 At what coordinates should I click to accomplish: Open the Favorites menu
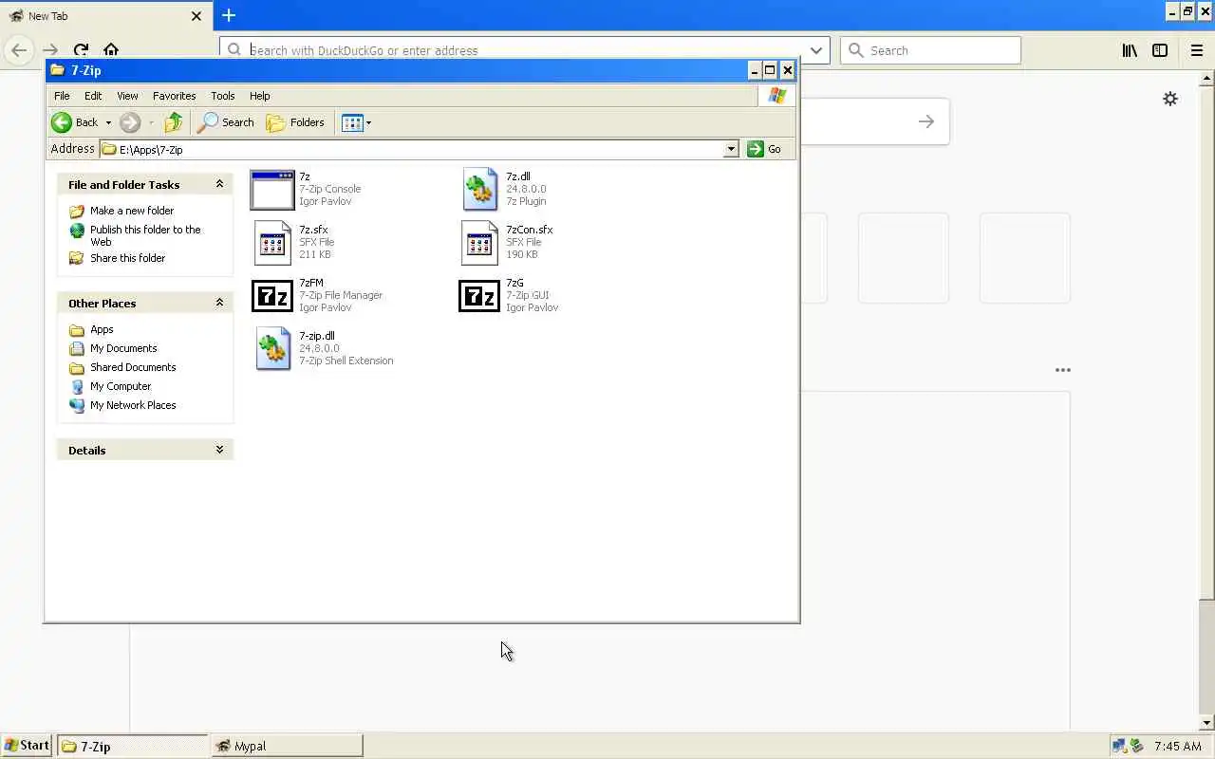pyautogui.click(x=175, y=96)
